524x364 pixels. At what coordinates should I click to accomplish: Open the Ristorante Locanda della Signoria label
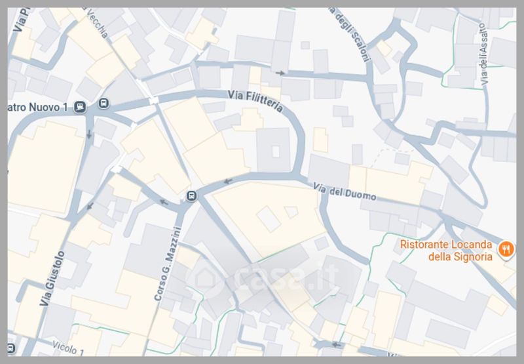point(446,251)
